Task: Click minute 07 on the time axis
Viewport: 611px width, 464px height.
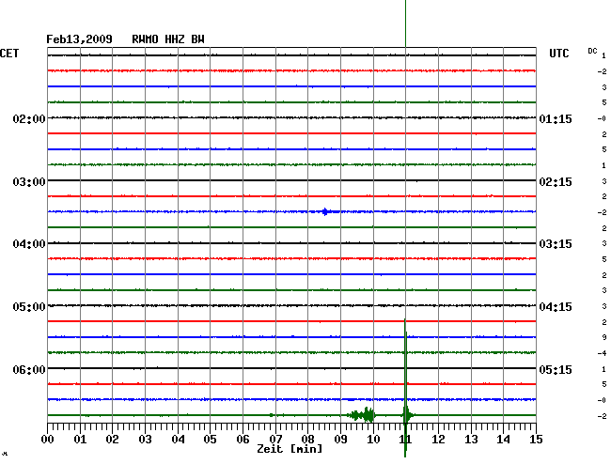Action: coord(275,440)
